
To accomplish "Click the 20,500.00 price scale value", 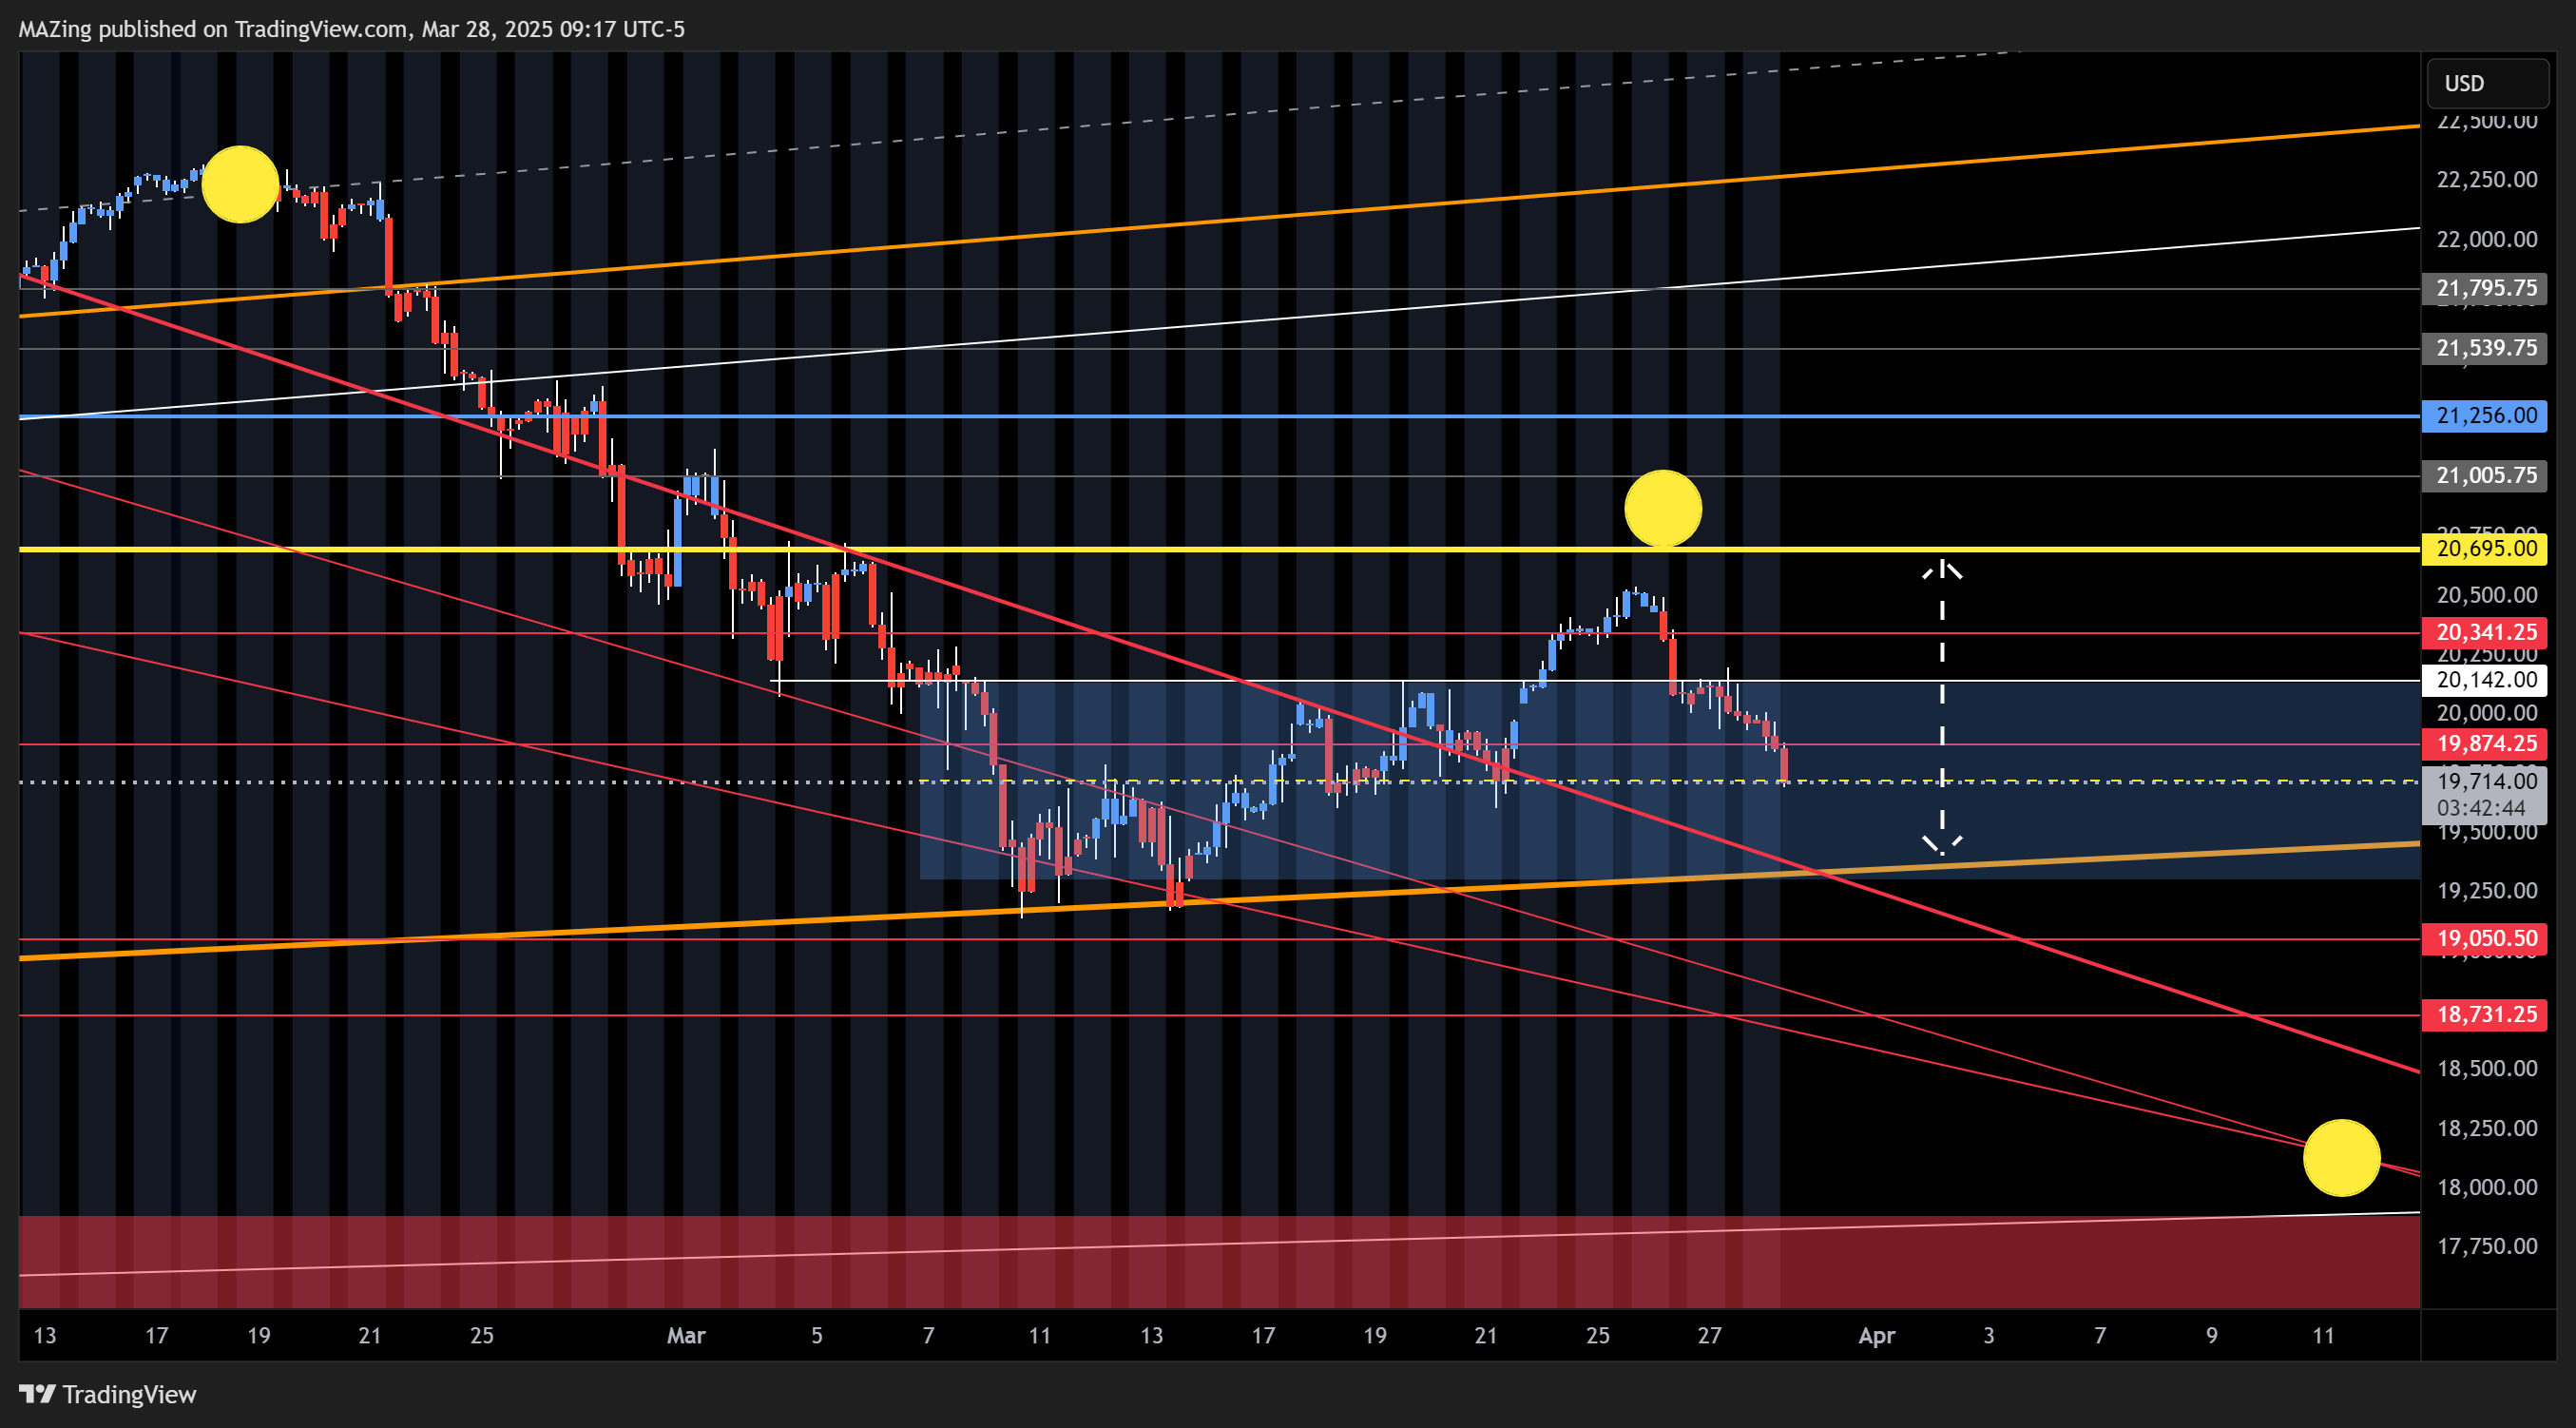I will tap(2487, 596).
